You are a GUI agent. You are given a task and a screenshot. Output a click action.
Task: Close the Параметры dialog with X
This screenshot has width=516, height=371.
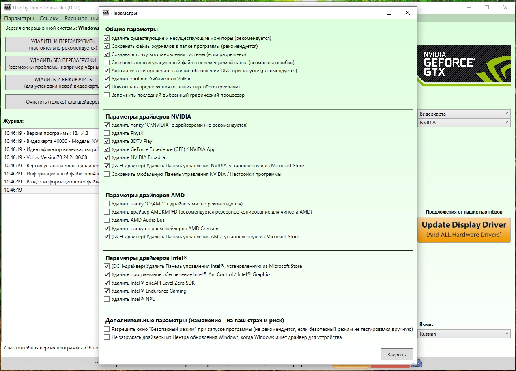(x=408, y=13)
